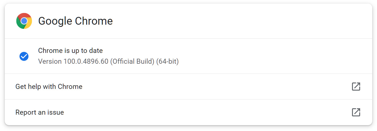Click the blue center of the Chrome logo
Screen dimensions: 377x131
click(x=24, y=21)
